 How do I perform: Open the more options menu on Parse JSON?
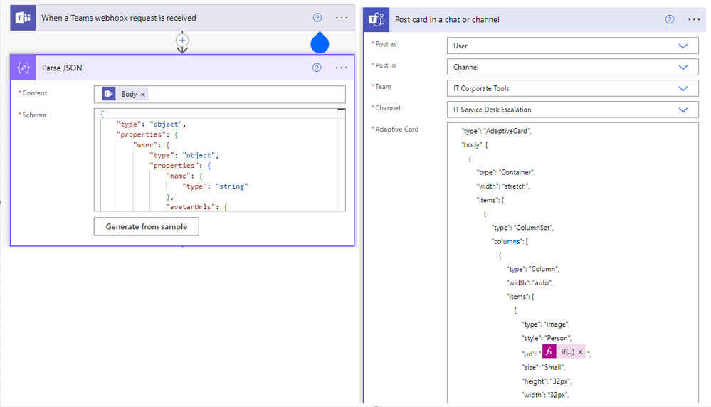click(x=341, y=68)
